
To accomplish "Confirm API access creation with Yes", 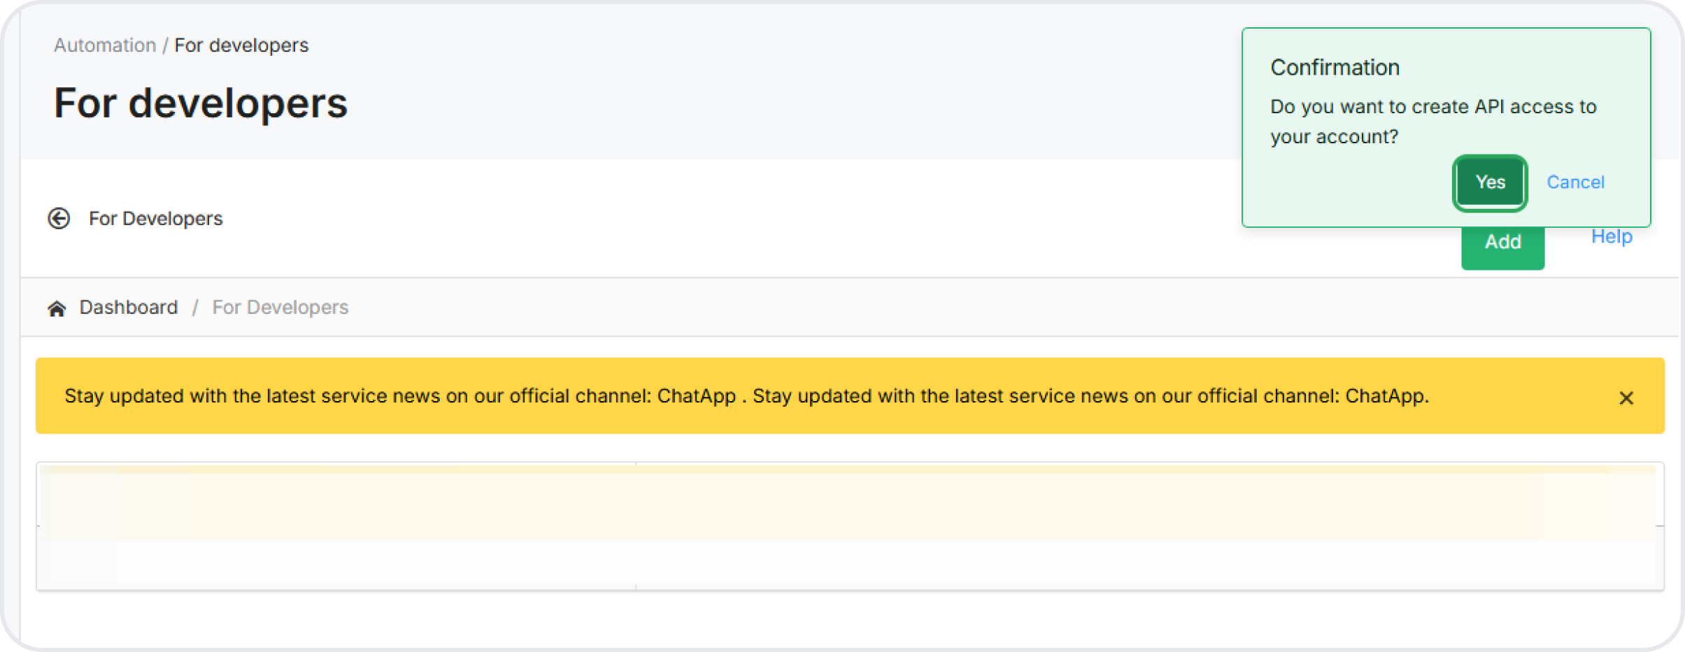I will click(1489, 182).
